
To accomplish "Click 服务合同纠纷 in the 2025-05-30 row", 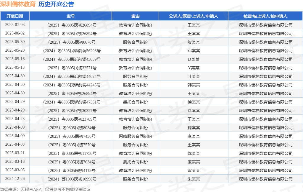I will point(135,42).
